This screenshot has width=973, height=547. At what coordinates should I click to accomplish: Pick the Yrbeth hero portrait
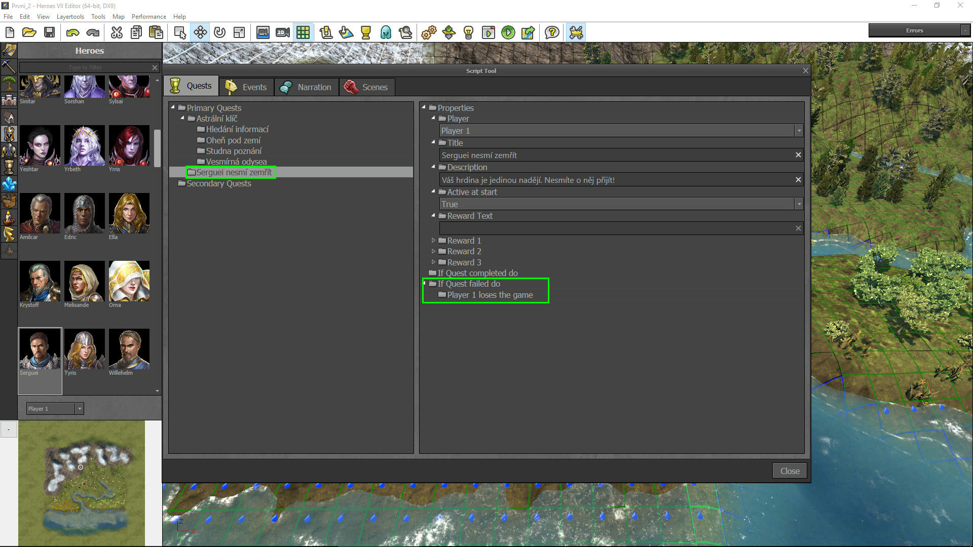(x=84, y=145)
